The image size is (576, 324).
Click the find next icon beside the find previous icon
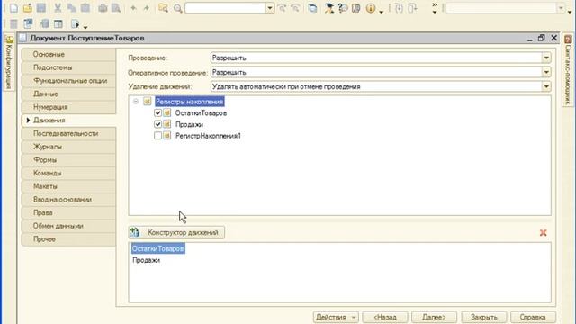tap(295, 8)
